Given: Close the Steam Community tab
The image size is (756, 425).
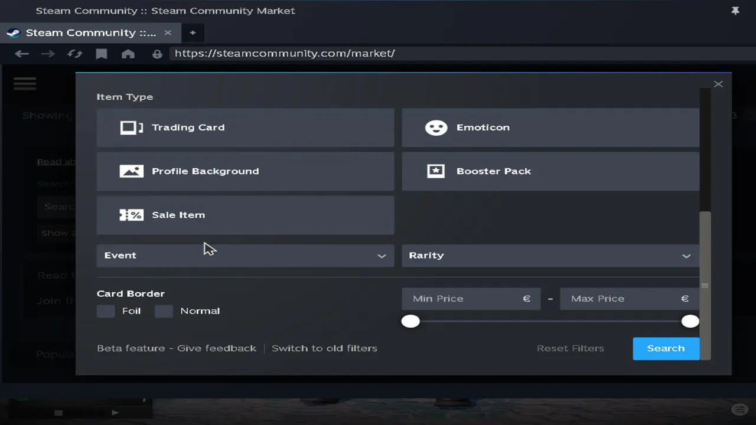Looking at the screenshot, I should [168, 33].
